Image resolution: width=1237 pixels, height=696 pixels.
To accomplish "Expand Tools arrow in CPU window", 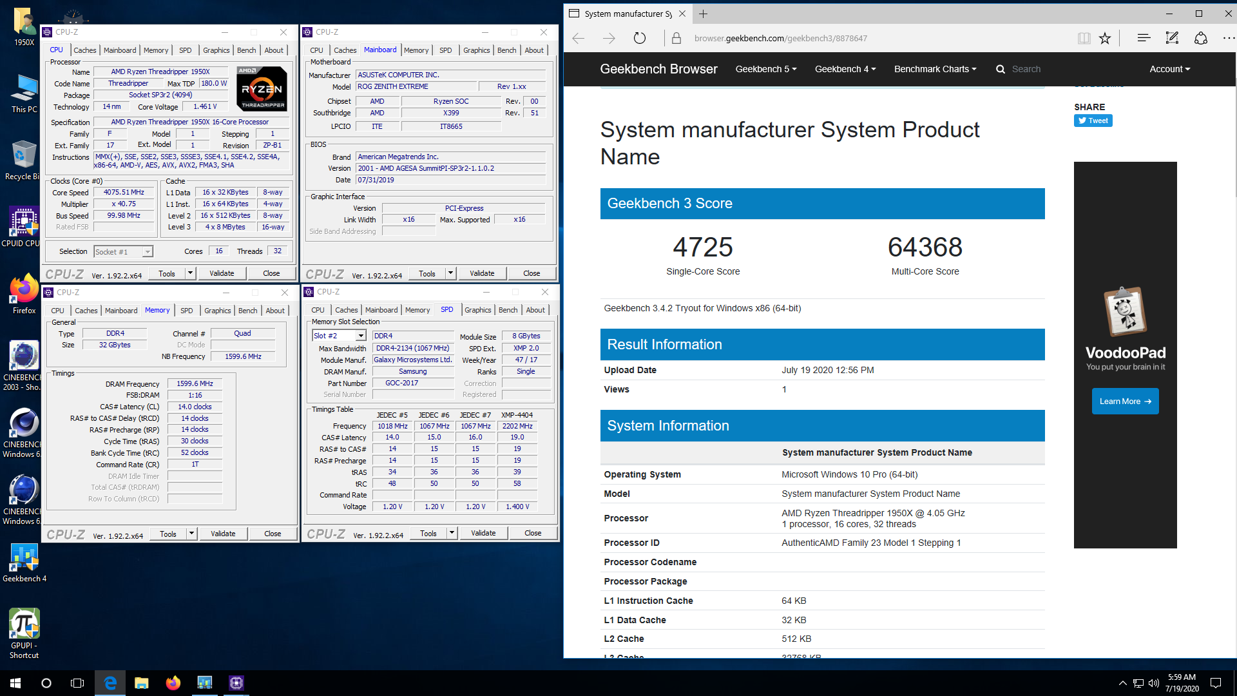I will tap(190, 273).
